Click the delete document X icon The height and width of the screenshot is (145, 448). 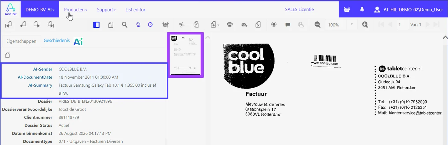coord(258,25)
